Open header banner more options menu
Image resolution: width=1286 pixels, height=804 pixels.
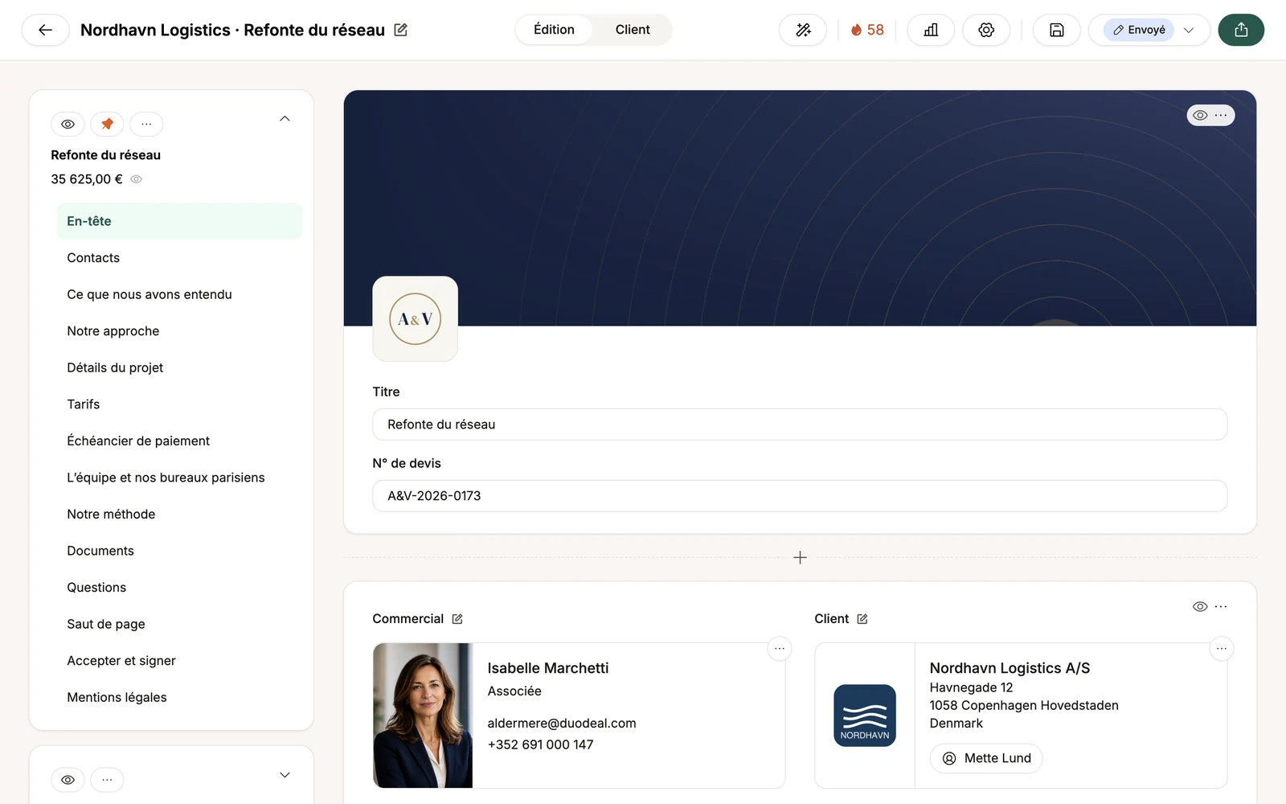[x=1222, y=115]
